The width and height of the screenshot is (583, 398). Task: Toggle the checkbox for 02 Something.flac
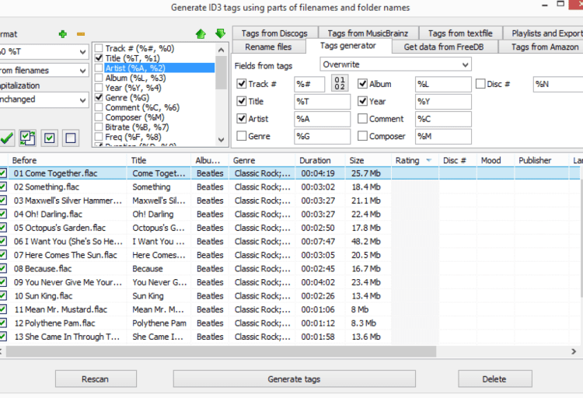(x=3, y=187)
